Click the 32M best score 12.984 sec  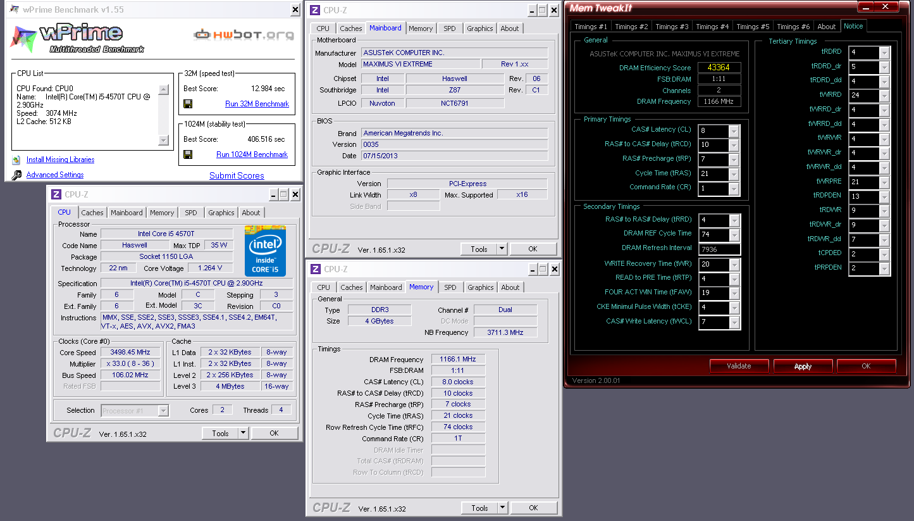point(268,89)
